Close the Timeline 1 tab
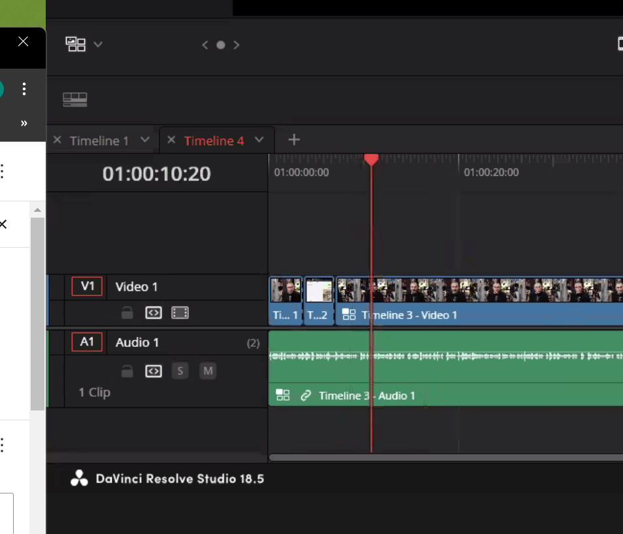This screenshot has height=534, width=623. click(58, 140)
